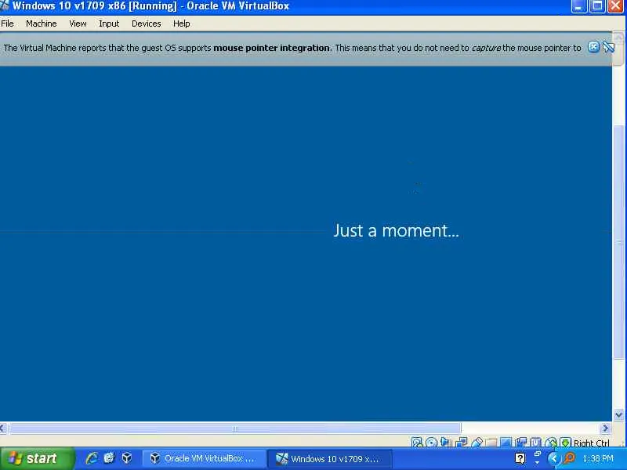Open the Help menu
Image resolution: width=627 pixels, height=470 pixels.
pos(181,23)
